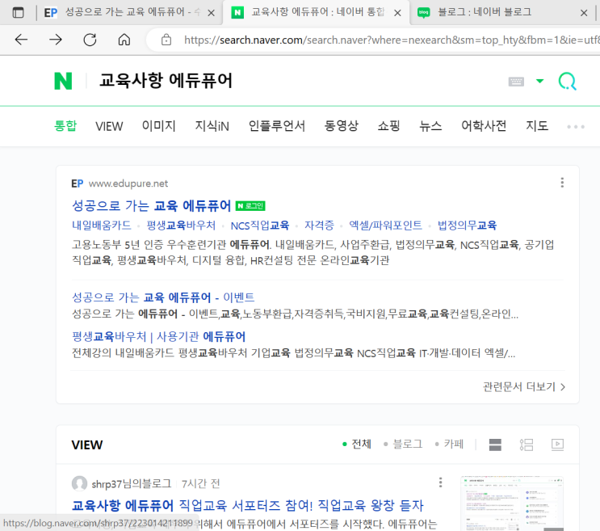This screenshot has height=531, width=600.
Task: Select 카페 filter in VIEW section
Action: pos(449,444)
